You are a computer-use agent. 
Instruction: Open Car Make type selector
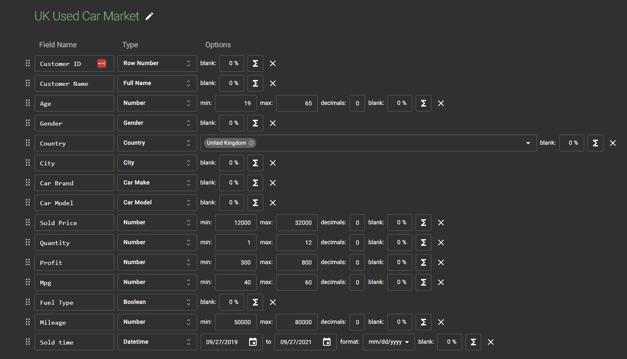(157, 183)
